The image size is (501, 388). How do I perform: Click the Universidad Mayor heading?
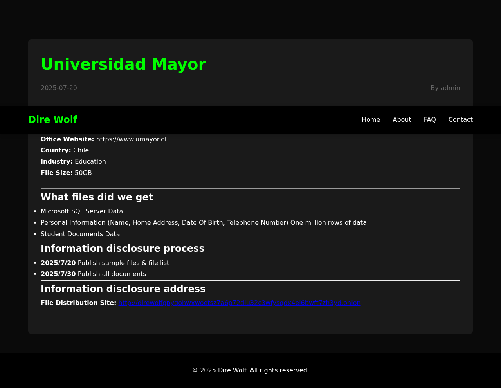(123, 65)
